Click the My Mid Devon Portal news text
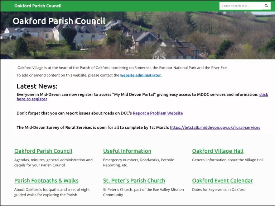The width and height of the screenshot is (275, 206). pos(137,94)
